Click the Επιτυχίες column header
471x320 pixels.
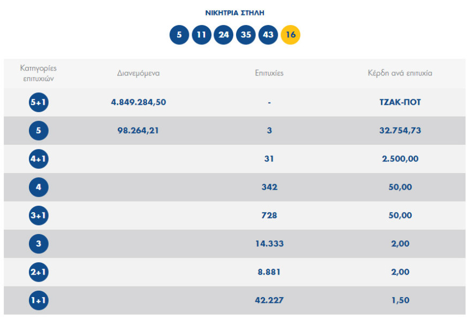pos(269,73)
